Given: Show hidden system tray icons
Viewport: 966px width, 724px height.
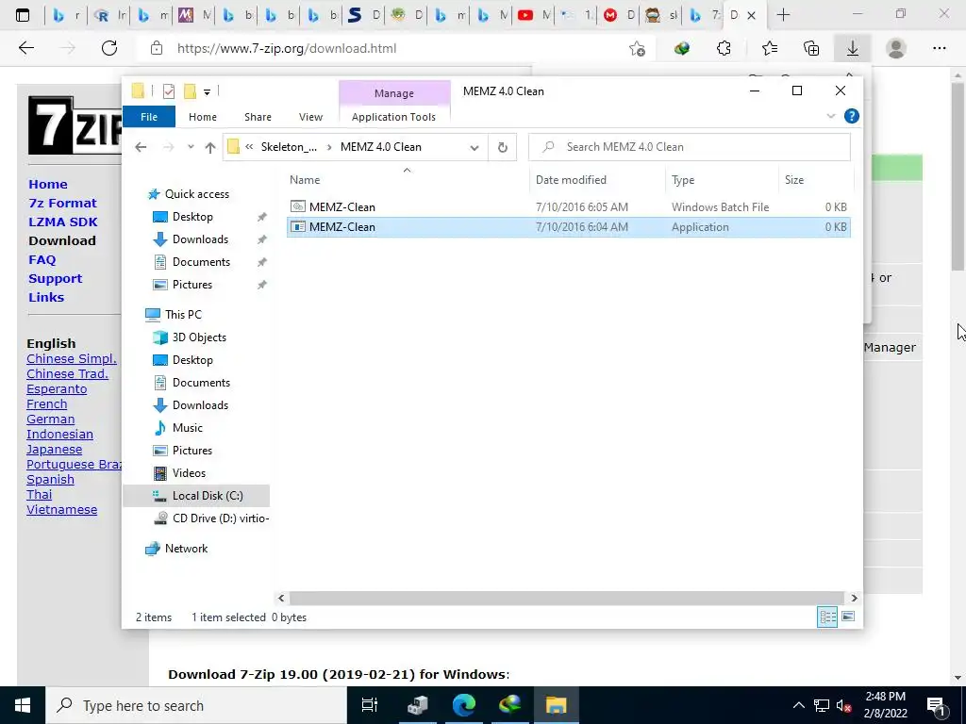Looking at the screenshot, I should pyautogui.click(x=798, y=705).
